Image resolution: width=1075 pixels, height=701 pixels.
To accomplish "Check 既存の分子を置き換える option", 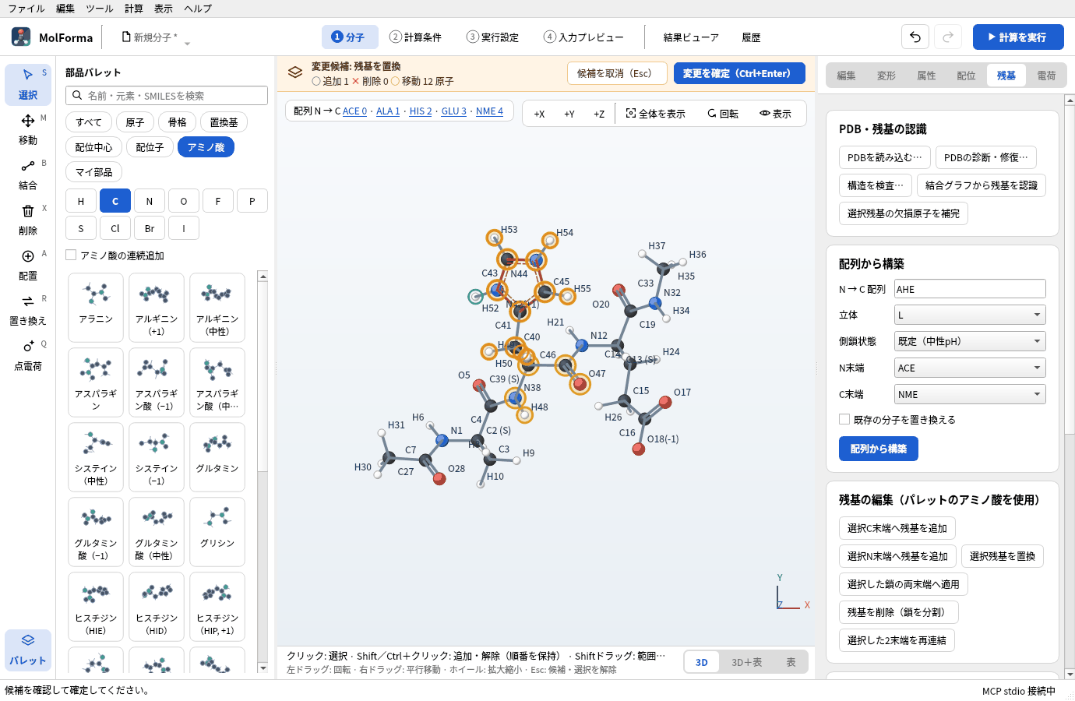I will (844, 419).
